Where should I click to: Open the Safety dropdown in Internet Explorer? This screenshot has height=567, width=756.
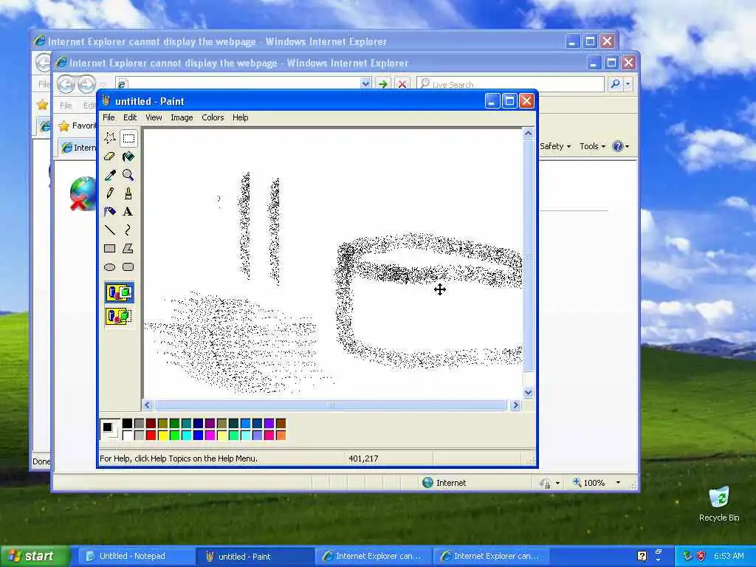pos(555,146)
